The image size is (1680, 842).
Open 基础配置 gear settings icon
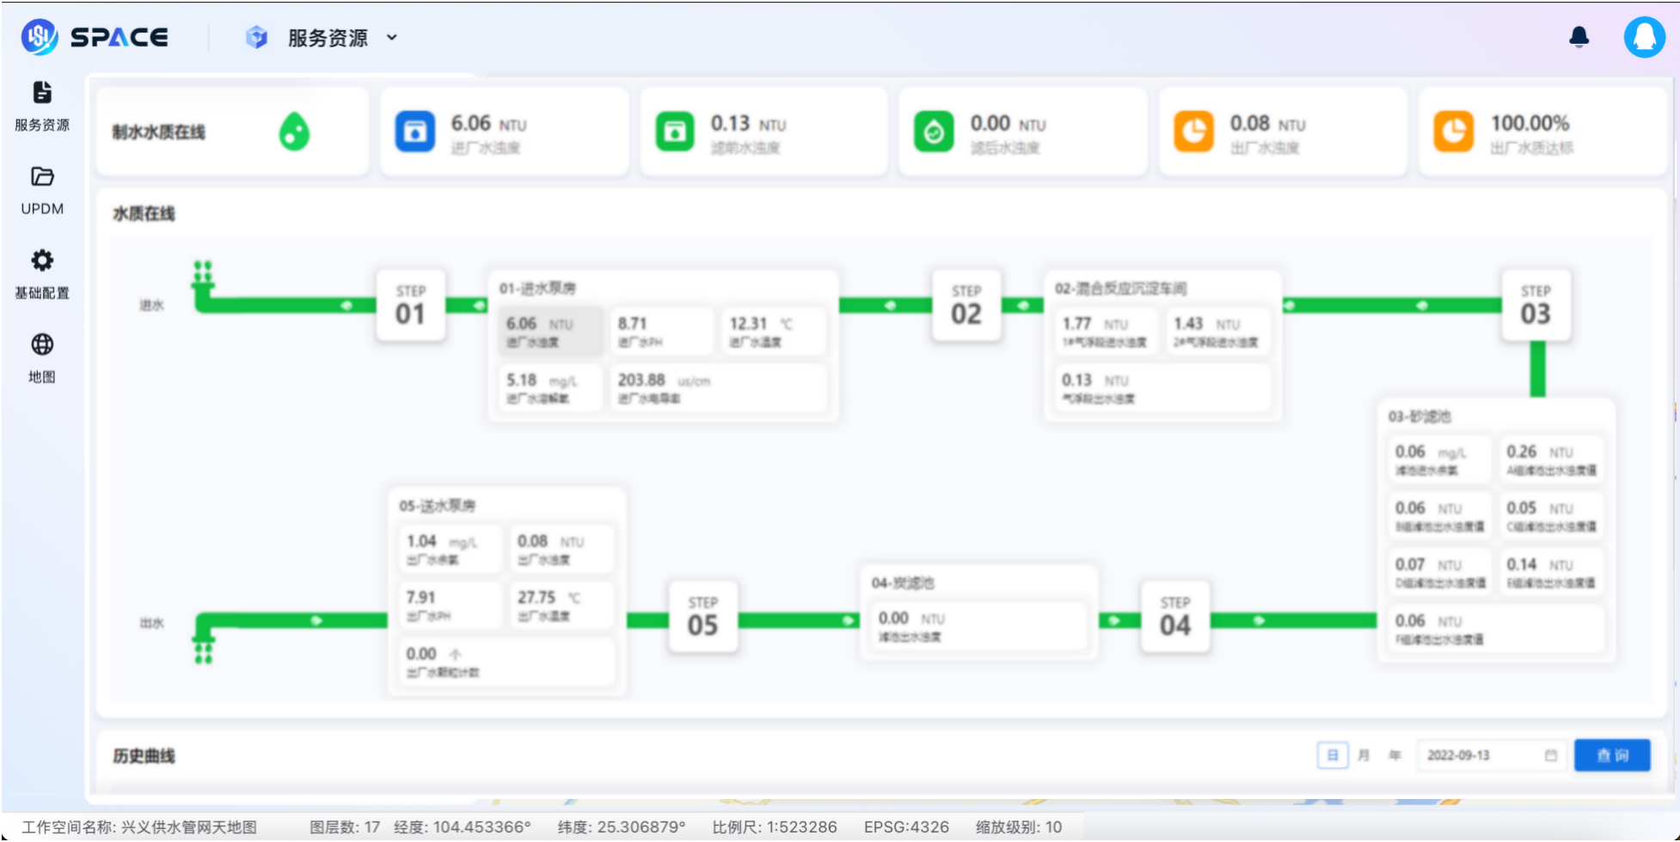pos(41,260)
